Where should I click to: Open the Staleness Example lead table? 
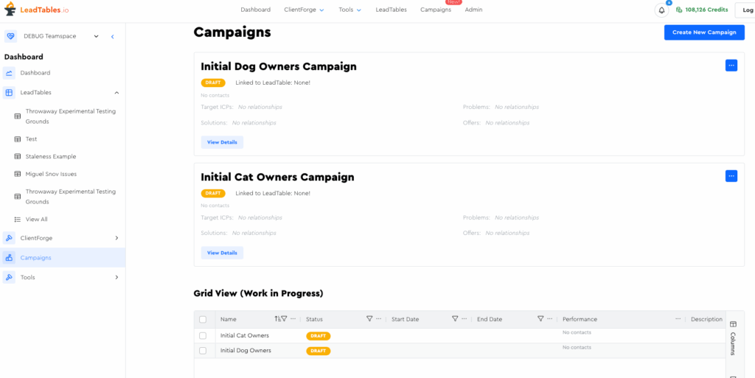click(50, 157)
